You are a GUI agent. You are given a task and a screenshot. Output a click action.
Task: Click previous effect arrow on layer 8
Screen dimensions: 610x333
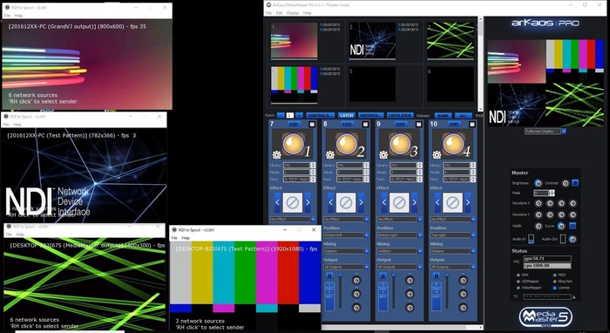(x=330, y=202)
